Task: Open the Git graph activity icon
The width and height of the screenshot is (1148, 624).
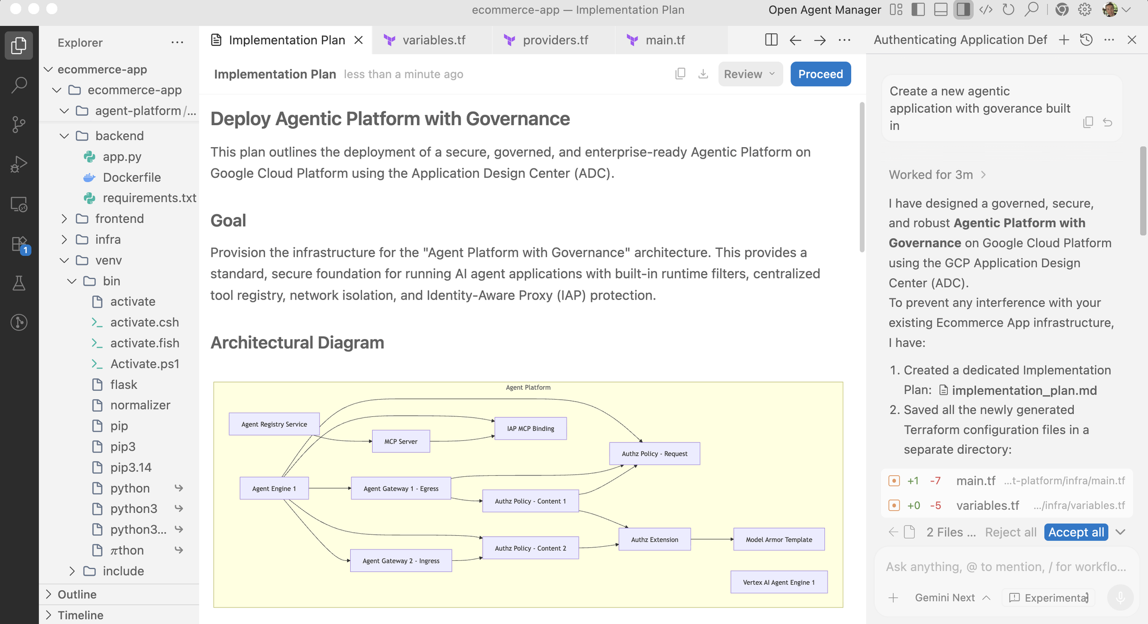Action: 19,322
